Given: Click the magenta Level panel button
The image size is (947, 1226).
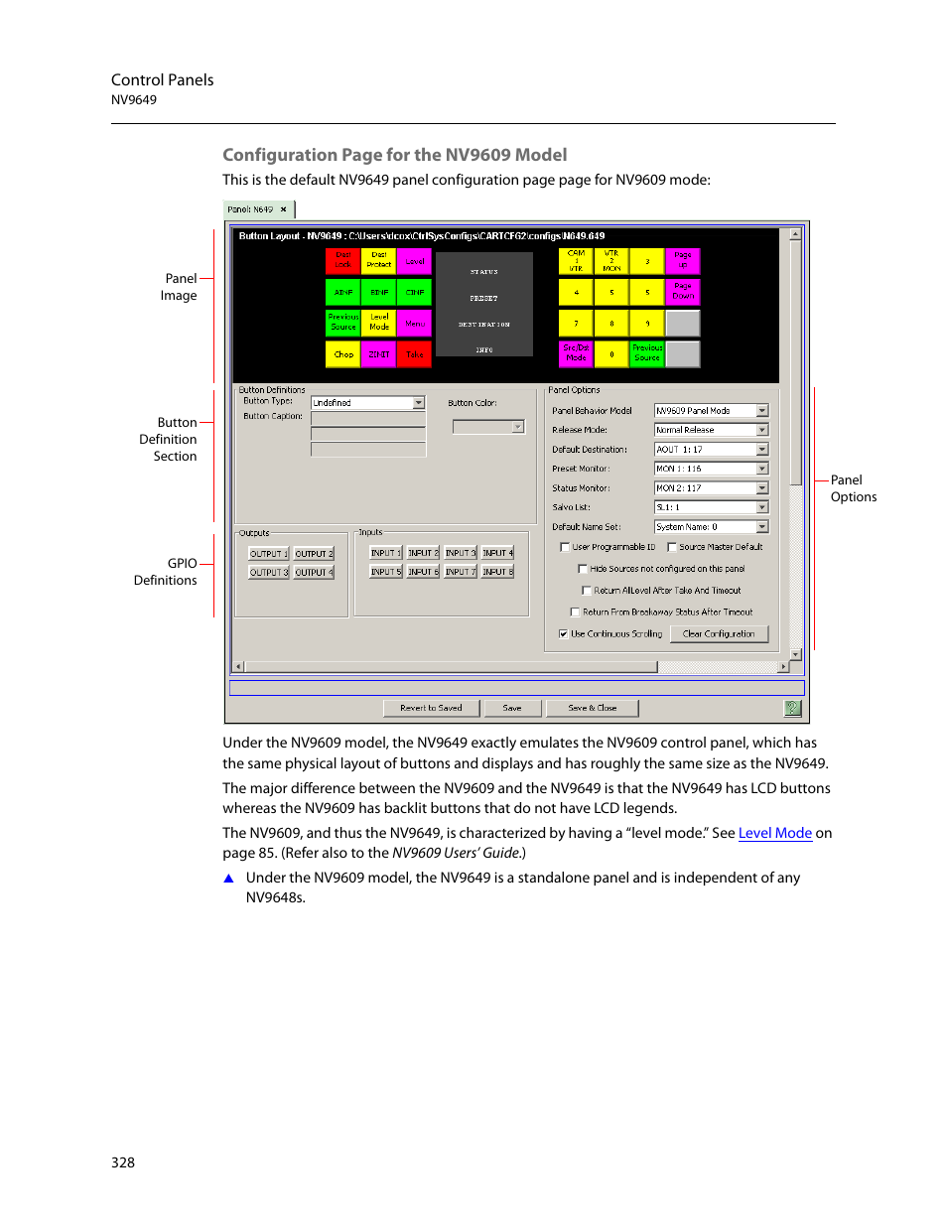Looking at the screenshot, I should [415, 260].
